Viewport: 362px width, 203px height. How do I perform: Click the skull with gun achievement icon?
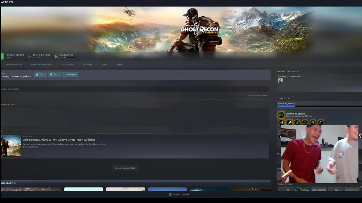[x=281, y=122]
